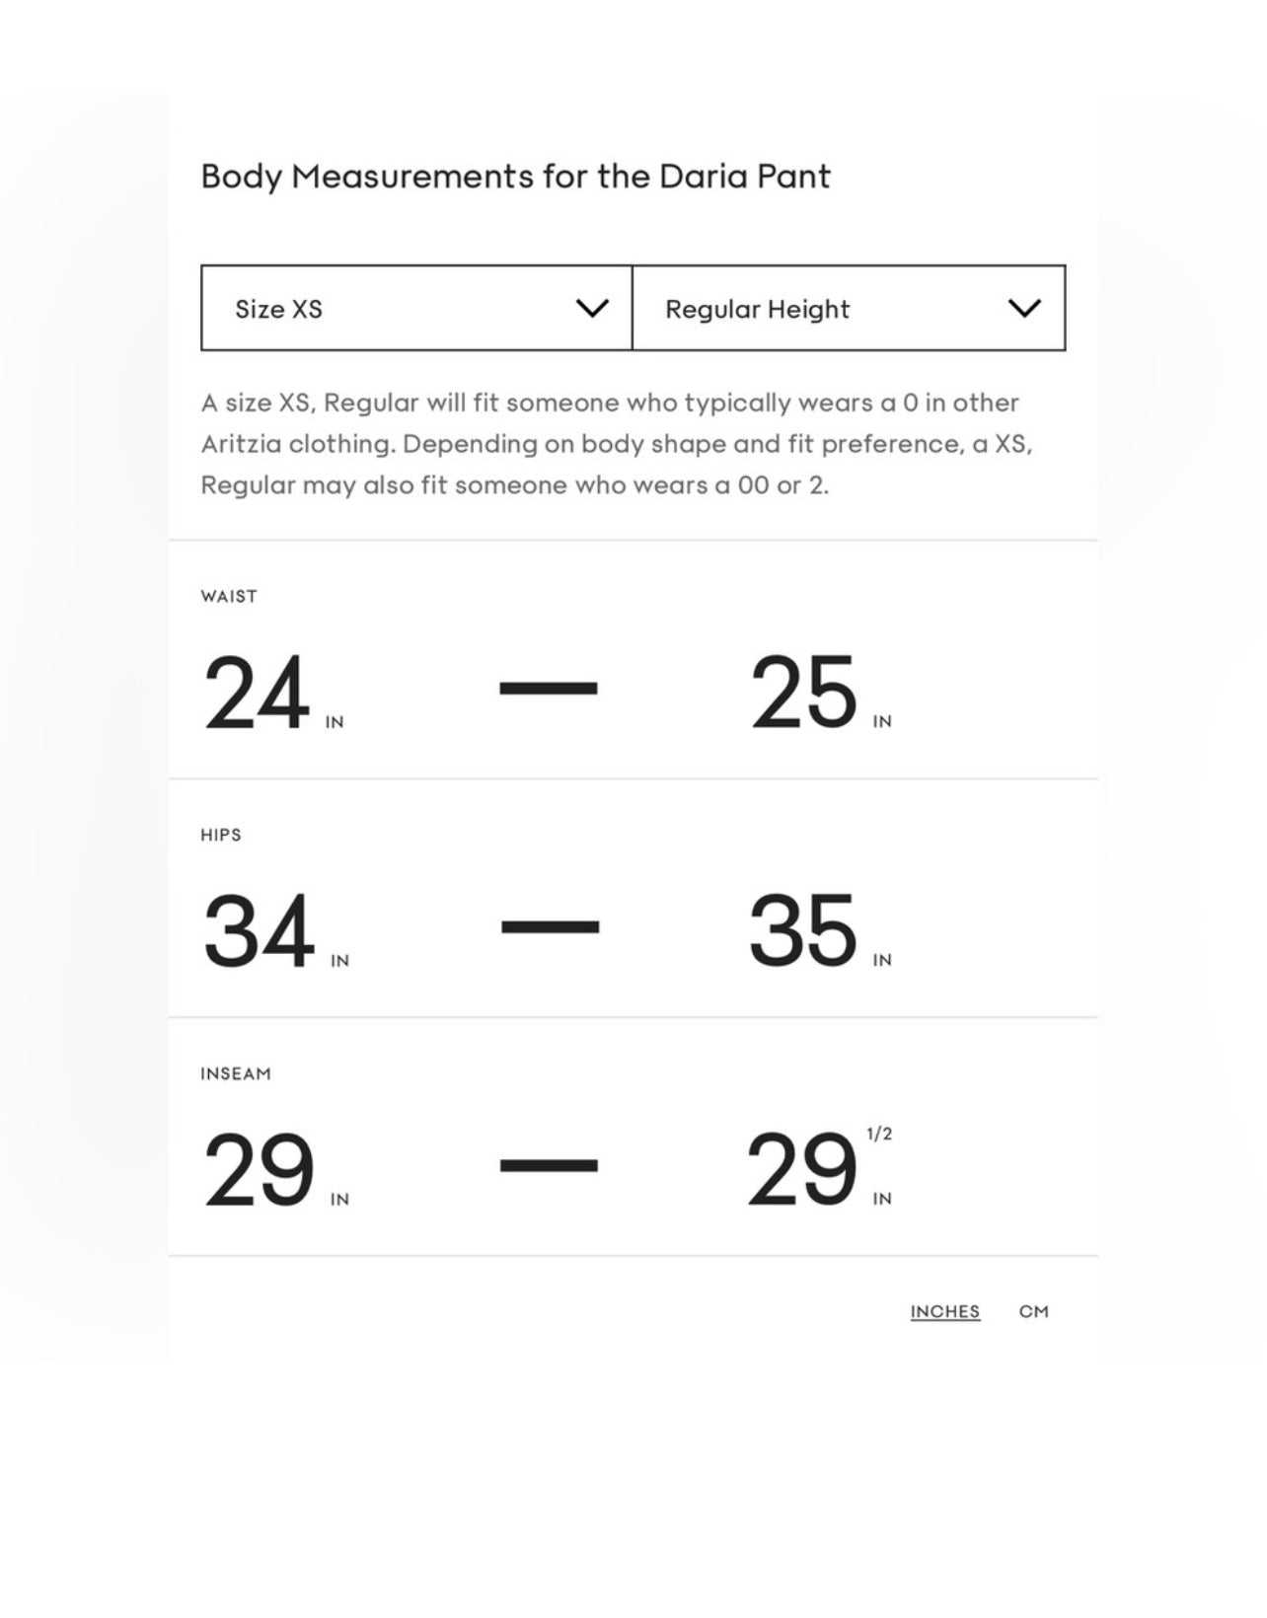Viewport: 1267px width, 1618px height.
Task: Click the chevron arrow beside Regular Height
Action: coord(1025,309)
